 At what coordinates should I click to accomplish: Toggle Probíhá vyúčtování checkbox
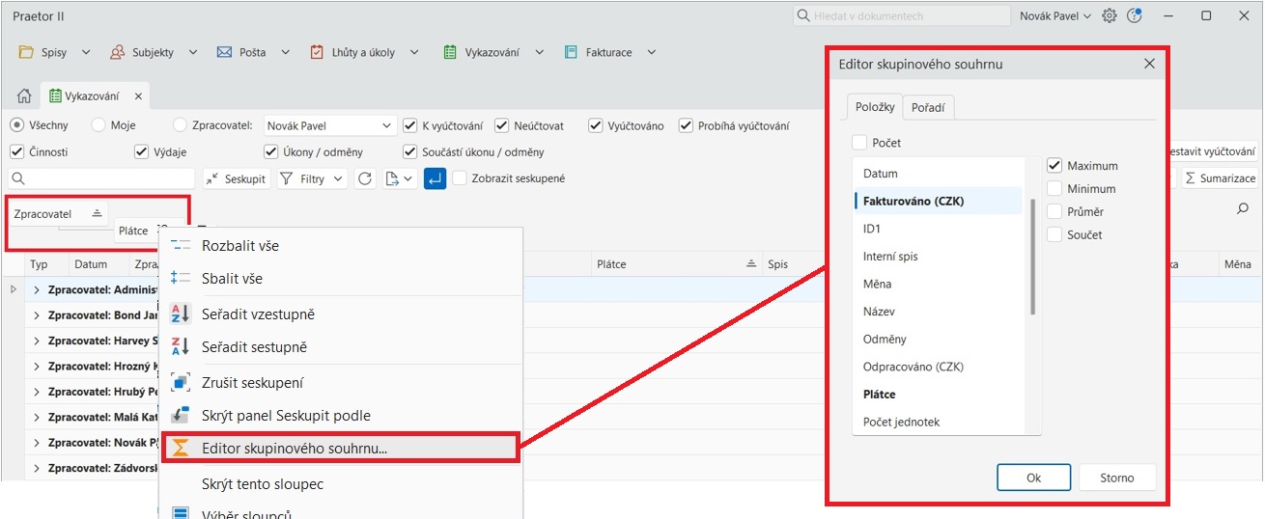point(686,125)
